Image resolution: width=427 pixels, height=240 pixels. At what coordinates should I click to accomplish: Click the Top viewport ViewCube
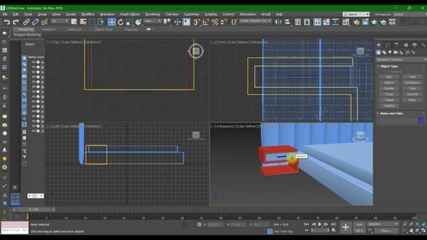196,51
